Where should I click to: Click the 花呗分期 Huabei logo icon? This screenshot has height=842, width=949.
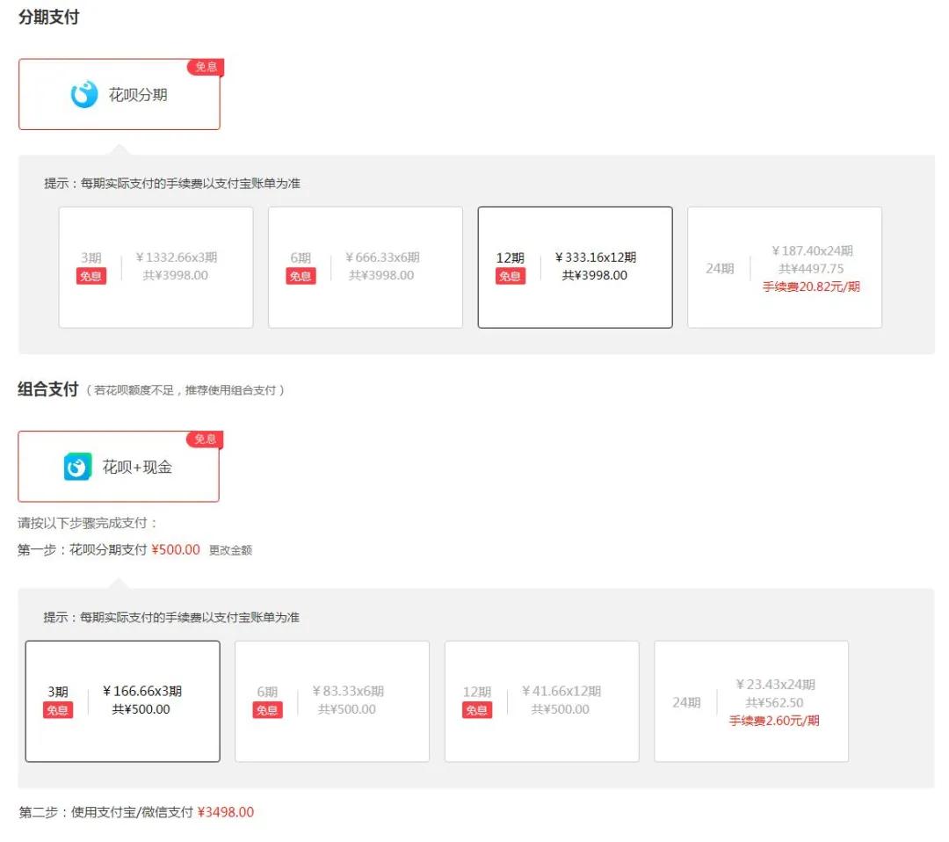coord(83,94)
